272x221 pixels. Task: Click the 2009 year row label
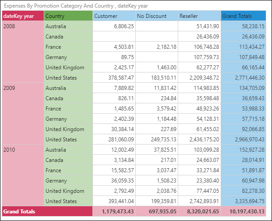pyautogui.click(x=10, y=88)
